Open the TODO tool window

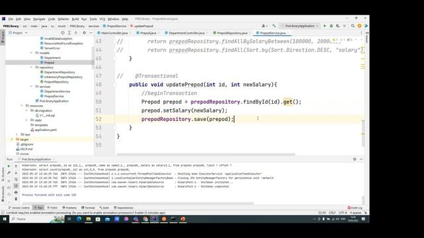click(x=52, y=208)
